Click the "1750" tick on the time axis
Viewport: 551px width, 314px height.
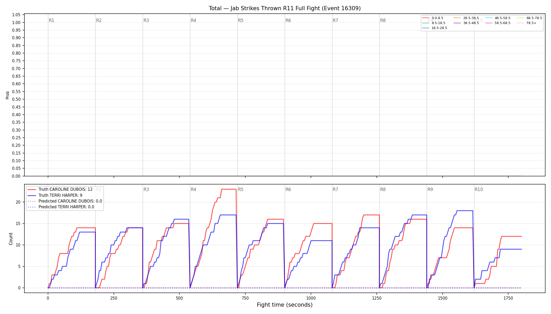pyautogui.click(x=508, y=298)
